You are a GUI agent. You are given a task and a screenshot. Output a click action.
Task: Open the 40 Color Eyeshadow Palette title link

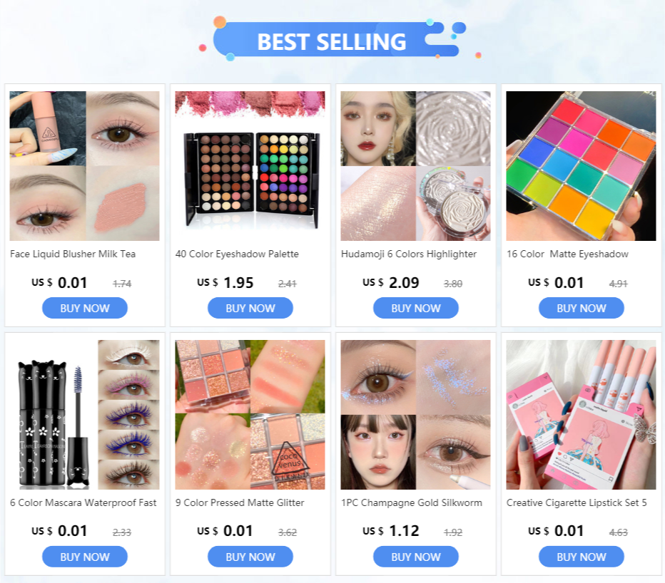tap(237, 254)
